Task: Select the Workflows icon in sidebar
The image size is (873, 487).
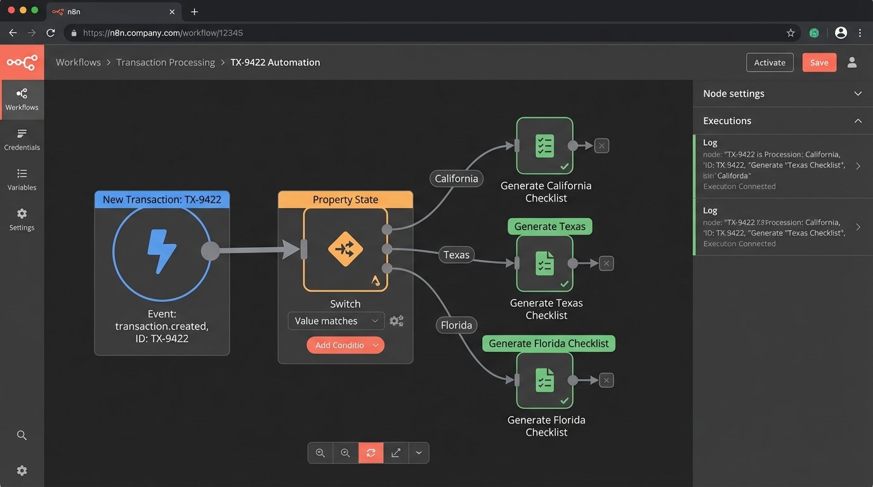Action: pyautogui.click(x=22, y=93)
